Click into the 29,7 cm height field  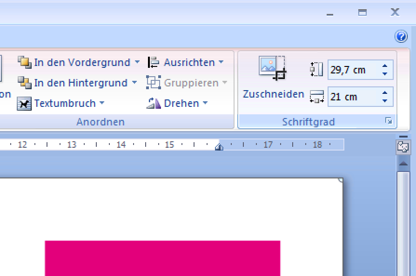tap(352, 70)
